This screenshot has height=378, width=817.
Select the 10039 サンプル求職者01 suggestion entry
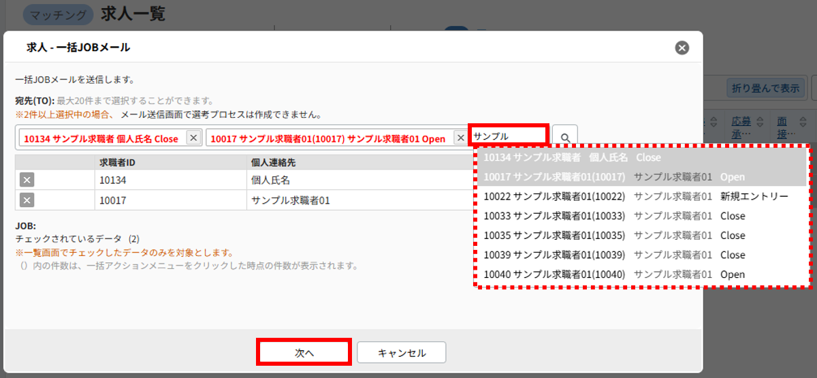tap(614, 255)
